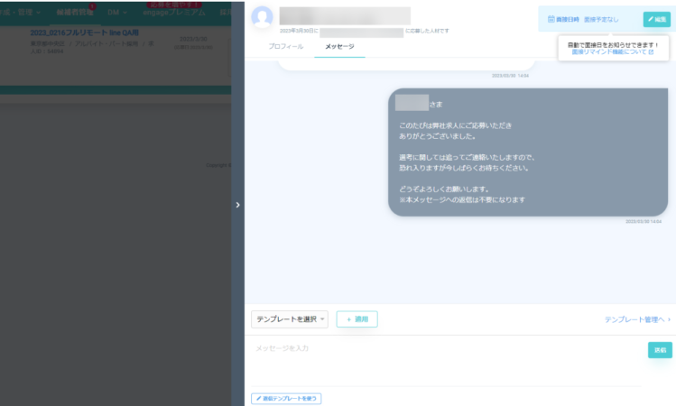Collapse the panel with the side arrow

tap(237, 205)
